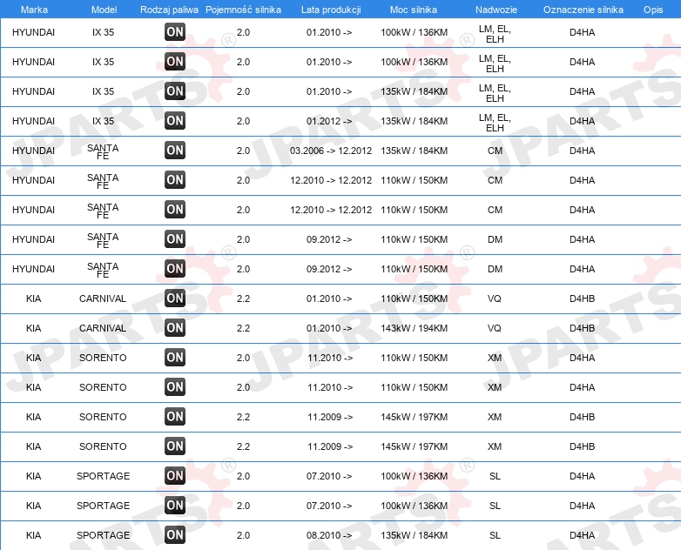
Task: Select the Rodzaj paliwa column header
Action: (169, 10)
